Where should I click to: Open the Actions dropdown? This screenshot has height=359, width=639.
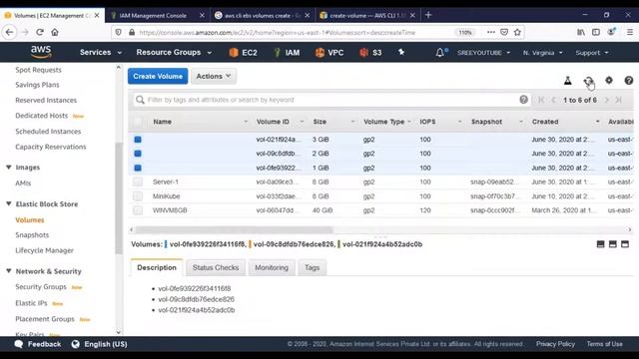[x=214, y=76]
